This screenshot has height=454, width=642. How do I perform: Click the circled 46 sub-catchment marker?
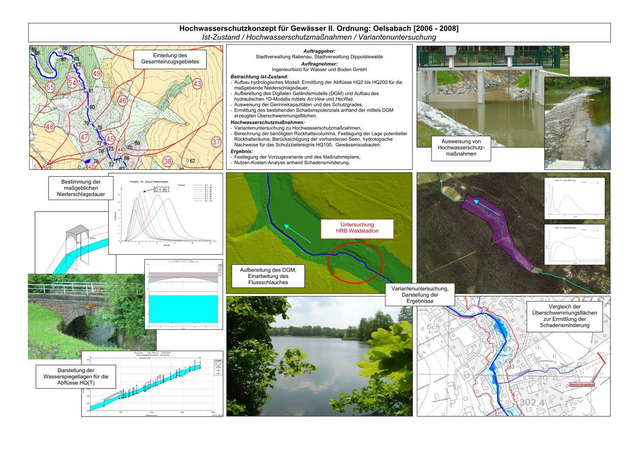coord(122,101)
